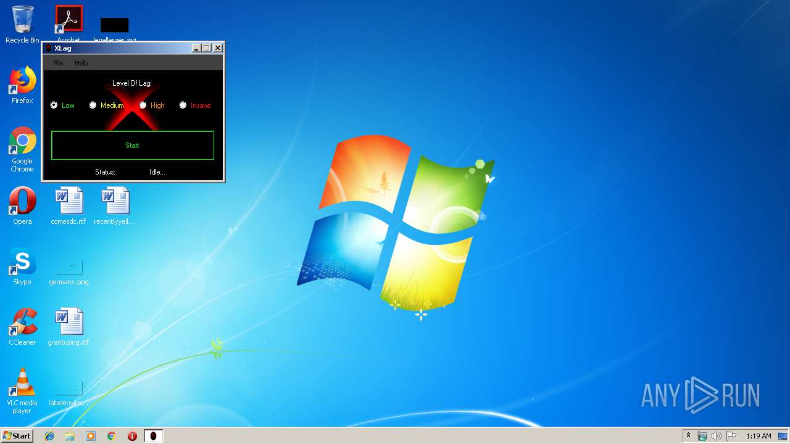The height and width of the screenshot is (444, 790).
Task: Show hidden system tray icons
Action: [x=688, y=436]
